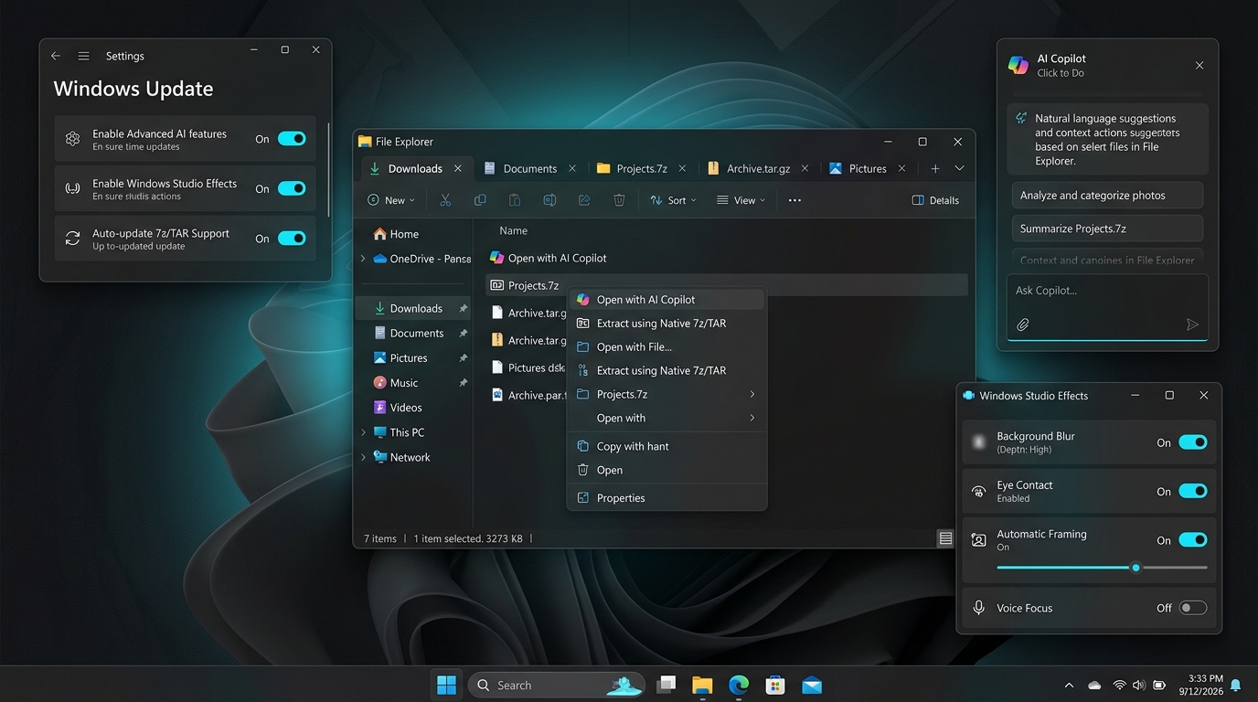The image size is (1258, 702).
Task: Open the View dropdown menu
Action: pyautogui.click(x=741, y=200)
